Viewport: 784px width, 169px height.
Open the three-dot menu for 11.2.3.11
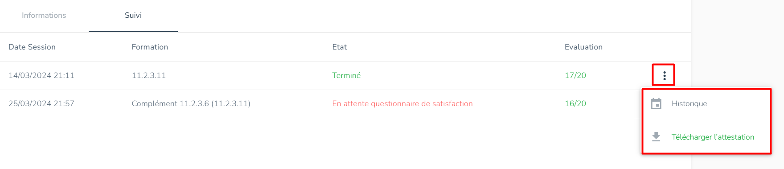pos(664,75)
